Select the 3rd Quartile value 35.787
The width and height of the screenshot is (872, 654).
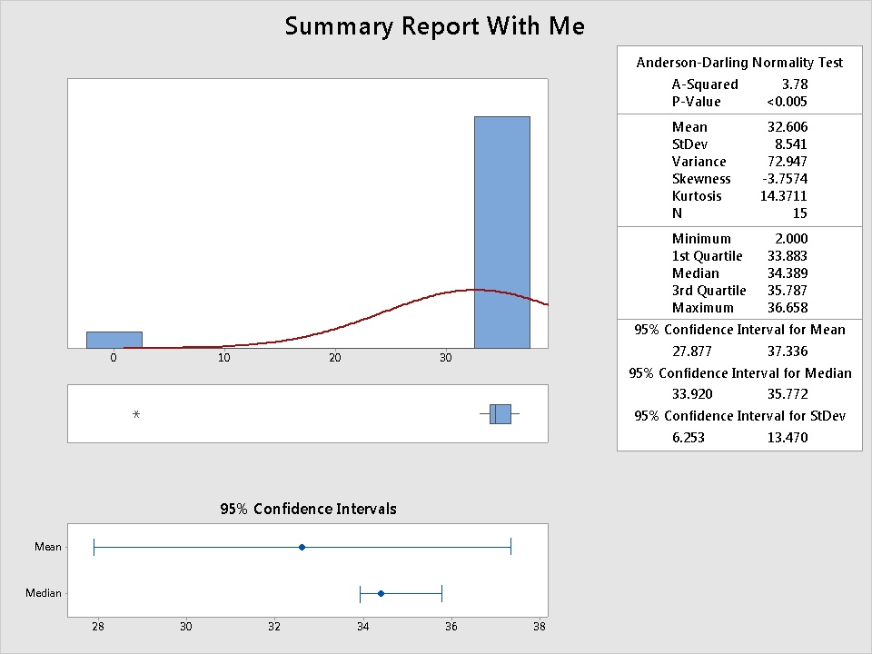(788, 291)
